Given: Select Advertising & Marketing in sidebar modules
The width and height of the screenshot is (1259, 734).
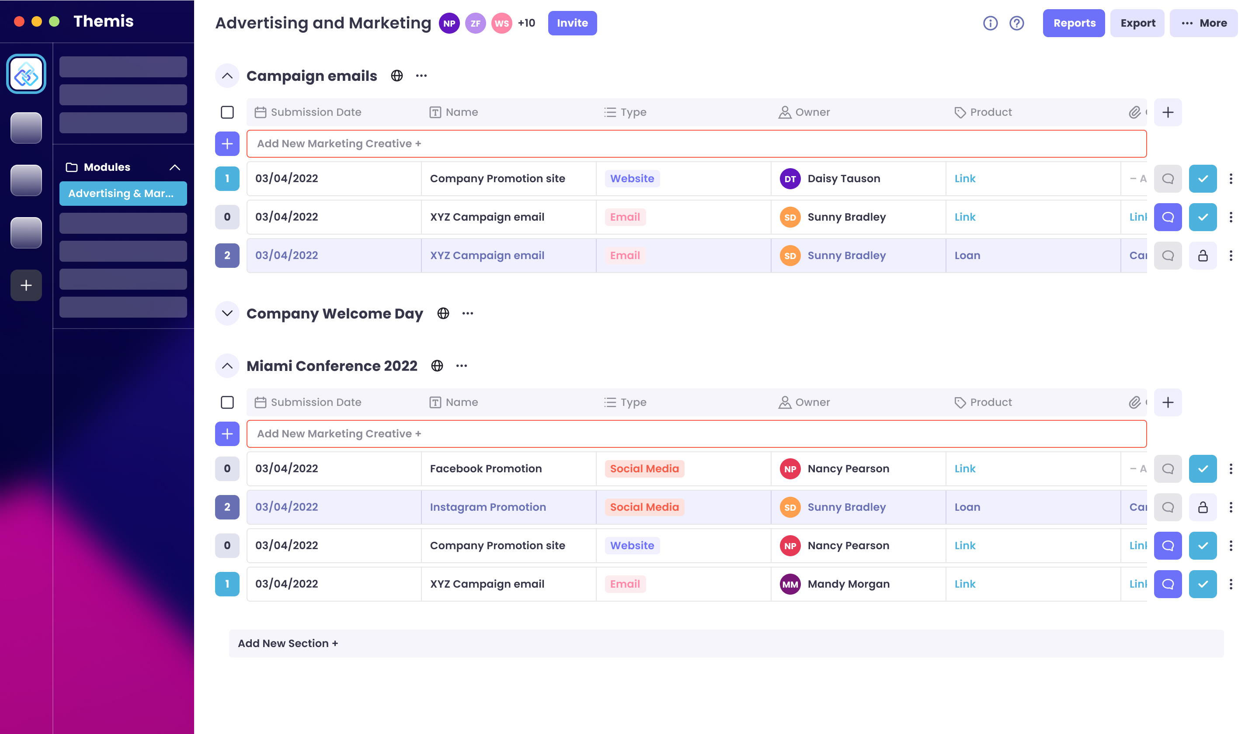Looking at the screenshot, I should [123, 193].
